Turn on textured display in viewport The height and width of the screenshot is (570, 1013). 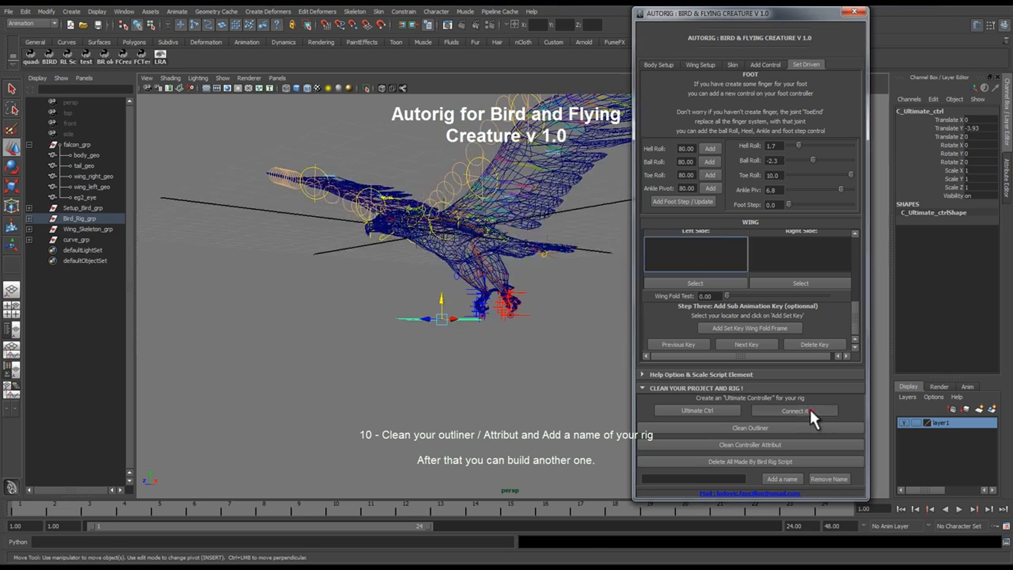click(317, 88)
